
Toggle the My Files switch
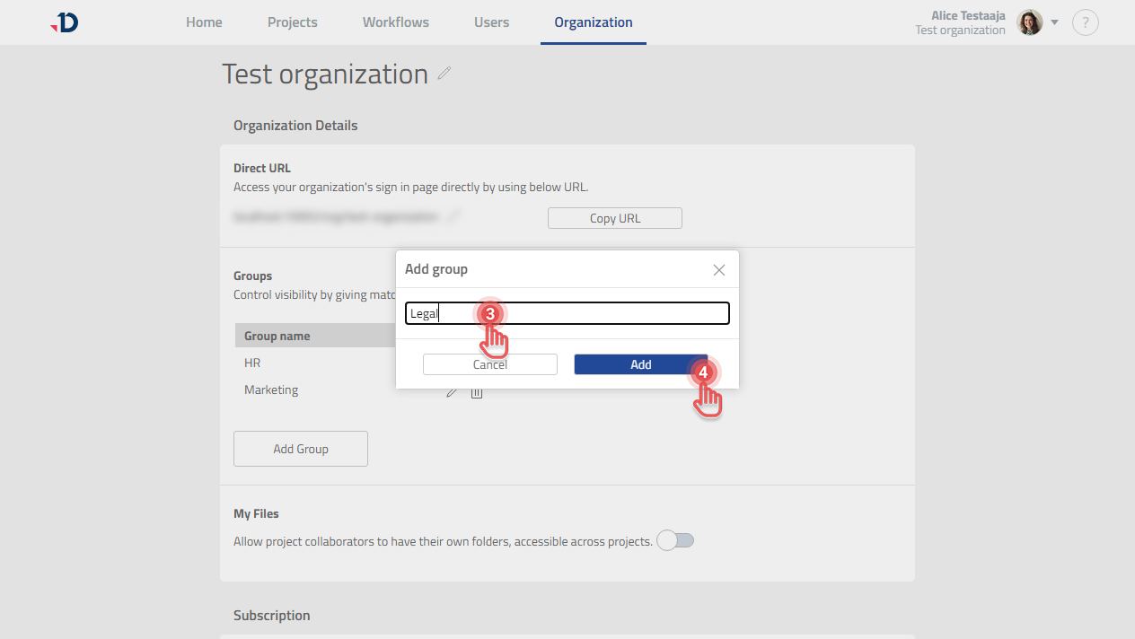675,540
